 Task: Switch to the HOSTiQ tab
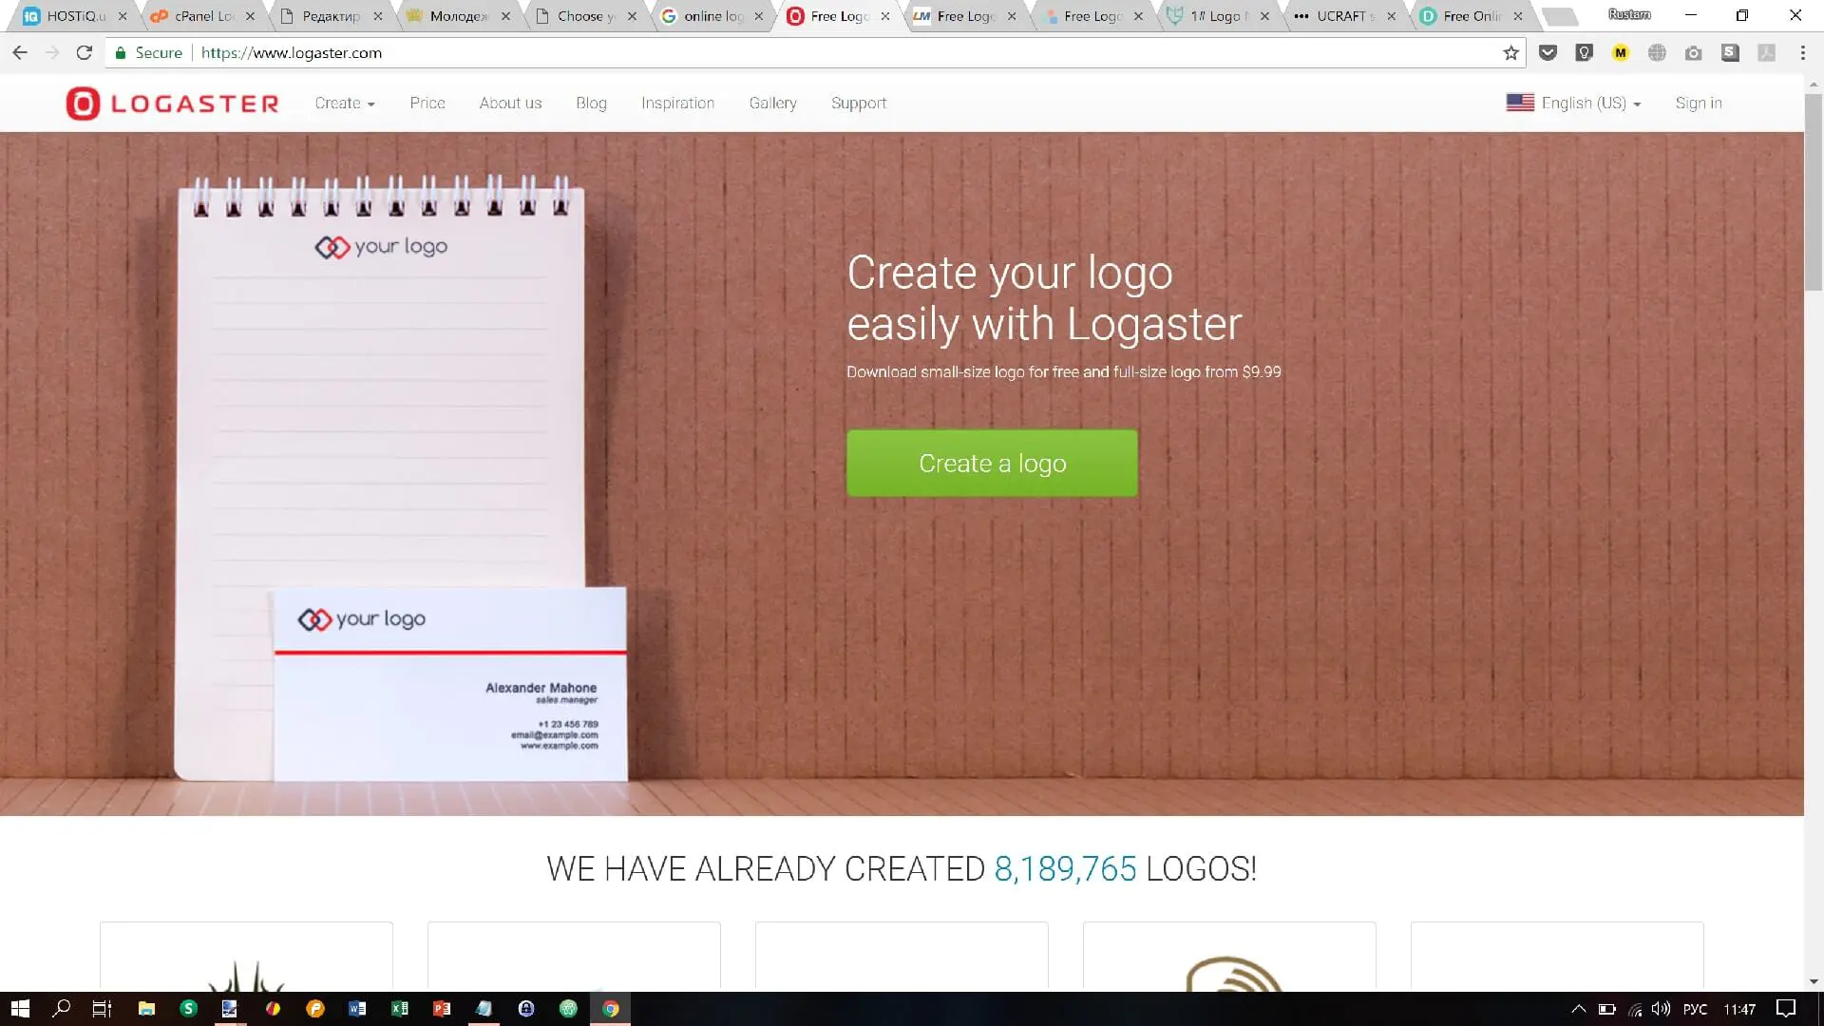[x=74, y=16]
